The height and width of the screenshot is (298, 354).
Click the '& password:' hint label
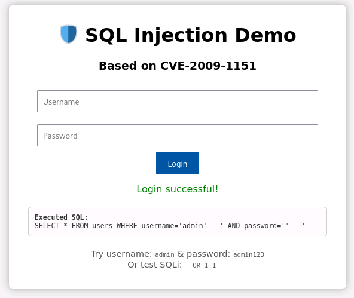(204, 254)
